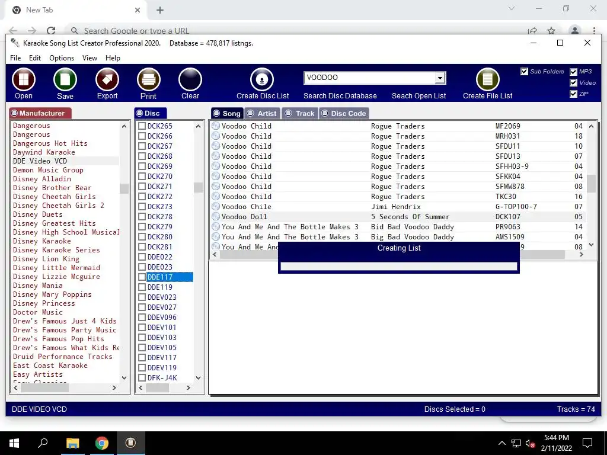The height and width of the screenshot is (455, 607).
Task: Click the Manufacturer header button
Action: 40,113
